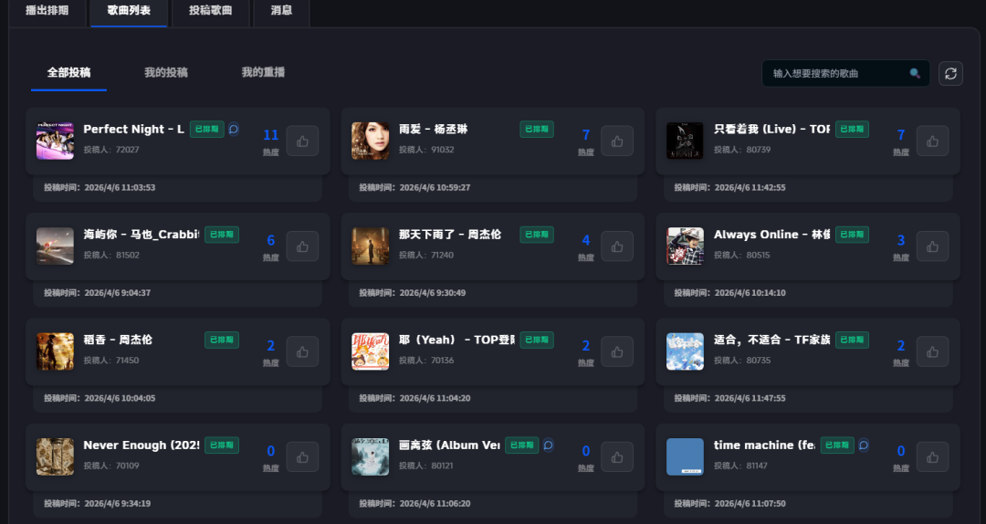View comment icon on 画离弦 card
Image resolution: width=986 pixels, height=524 pixels.
click(x=548, y=445)
